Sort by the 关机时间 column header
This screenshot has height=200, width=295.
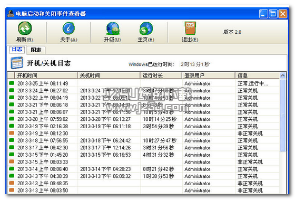pyautogui.click(x=109, y=75)
